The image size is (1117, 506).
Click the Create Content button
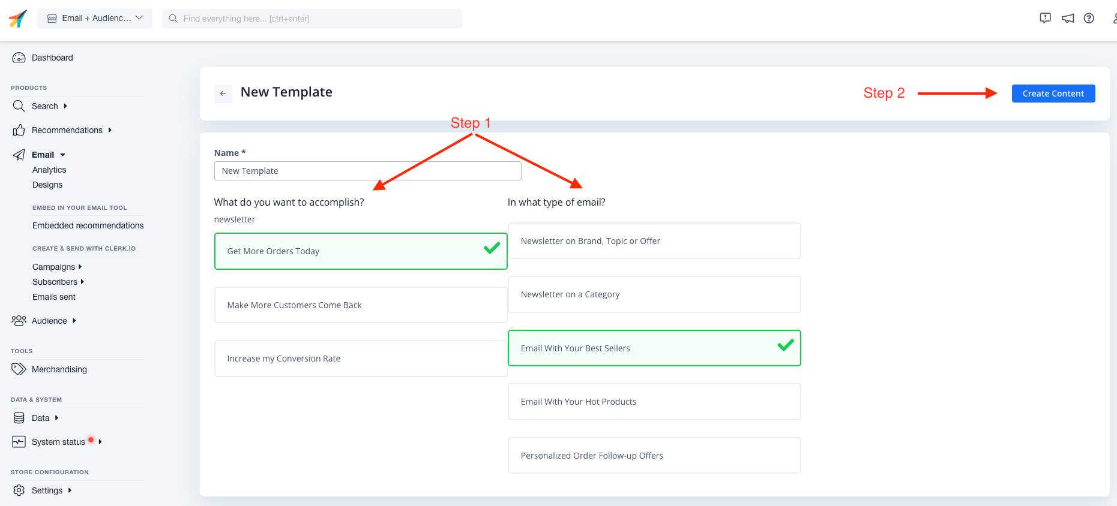point(1053,94)
